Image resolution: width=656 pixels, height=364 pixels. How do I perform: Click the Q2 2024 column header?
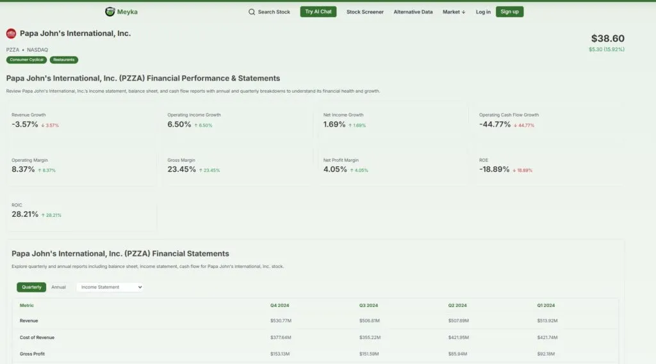[457, 306]
